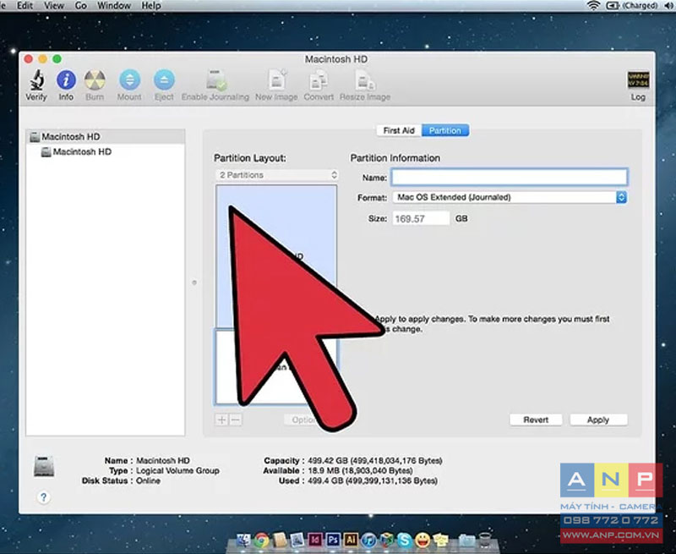Click the Mount toolbar icon
Viewport: 676px width, 554px height.
pos(129,80)
